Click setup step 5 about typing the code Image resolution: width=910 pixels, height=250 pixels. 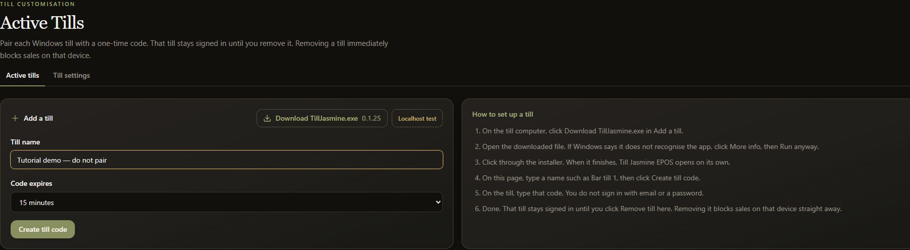589,193
